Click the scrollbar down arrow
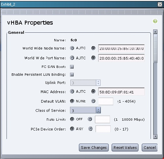This screenshot has width=164, height=159. [155, 137]
